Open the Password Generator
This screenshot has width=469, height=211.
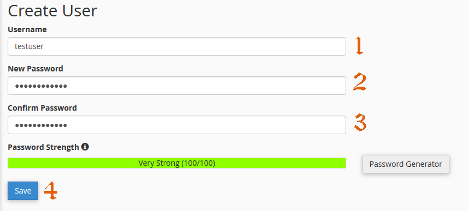click(x=406, y=164)
